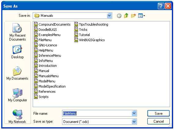Screen dimensions: 174x130
Task: Click the GNU-Licence file name text
Action: pos(48,45)
